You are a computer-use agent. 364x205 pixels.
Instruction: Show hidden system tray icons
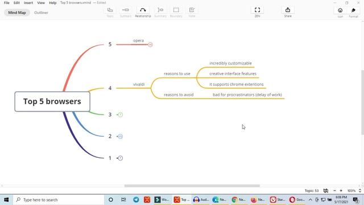click(311, 200)
